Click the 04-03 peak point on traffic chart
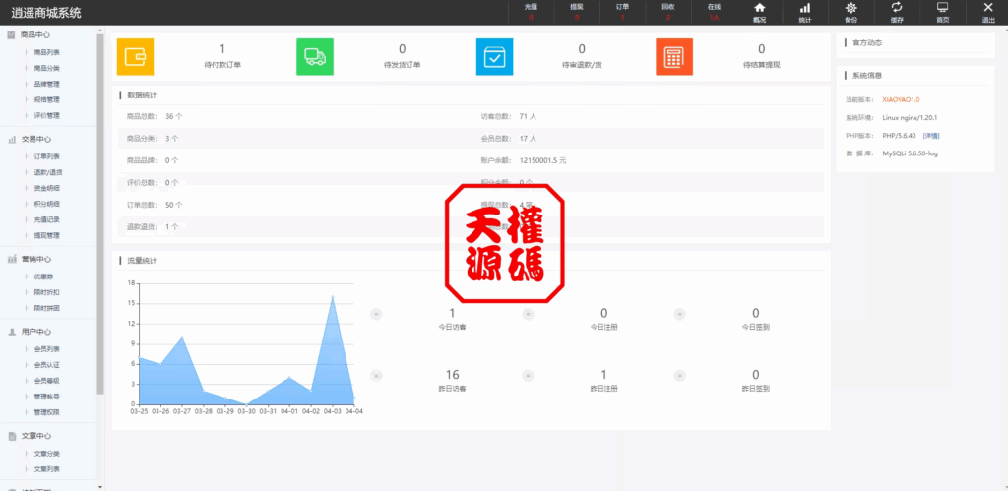1008x491 pixels. click(x=333, y=297)
